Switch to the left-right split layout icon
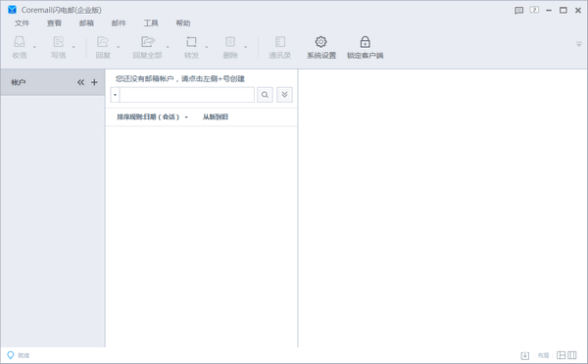The width and height of the screenshot is (588, 364). tap(561, 355)
